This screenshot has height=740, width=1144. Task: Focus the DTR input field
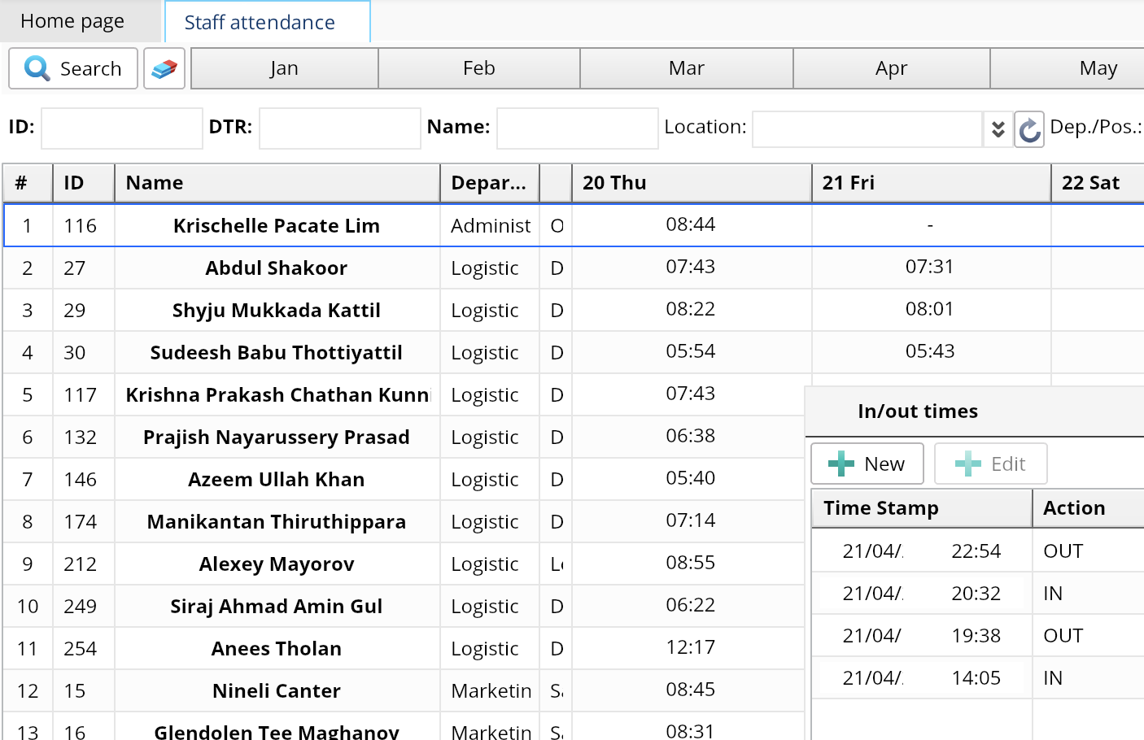point(338,128)
